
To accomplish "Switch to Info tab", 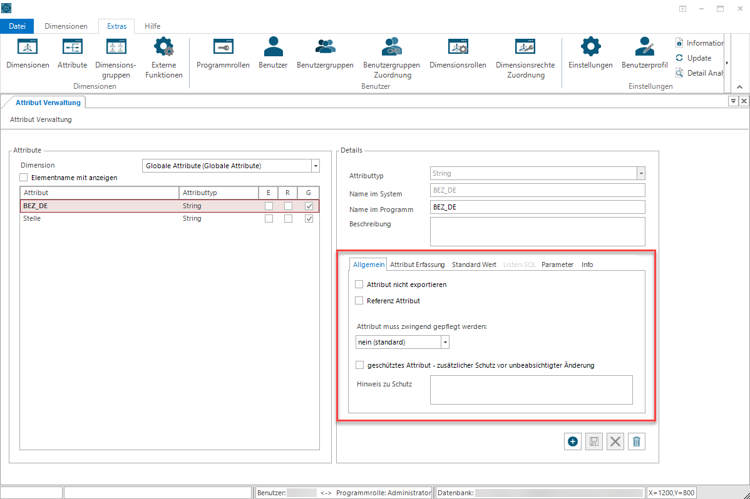I will click(x=587, y=265).
